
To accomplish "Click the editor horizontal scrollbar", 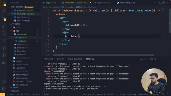I will pyautogui.click(x=103, y=55).
